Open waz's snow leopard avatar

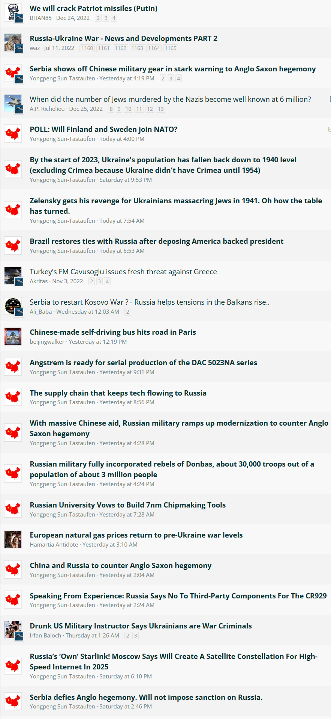(x=13, y=42)
